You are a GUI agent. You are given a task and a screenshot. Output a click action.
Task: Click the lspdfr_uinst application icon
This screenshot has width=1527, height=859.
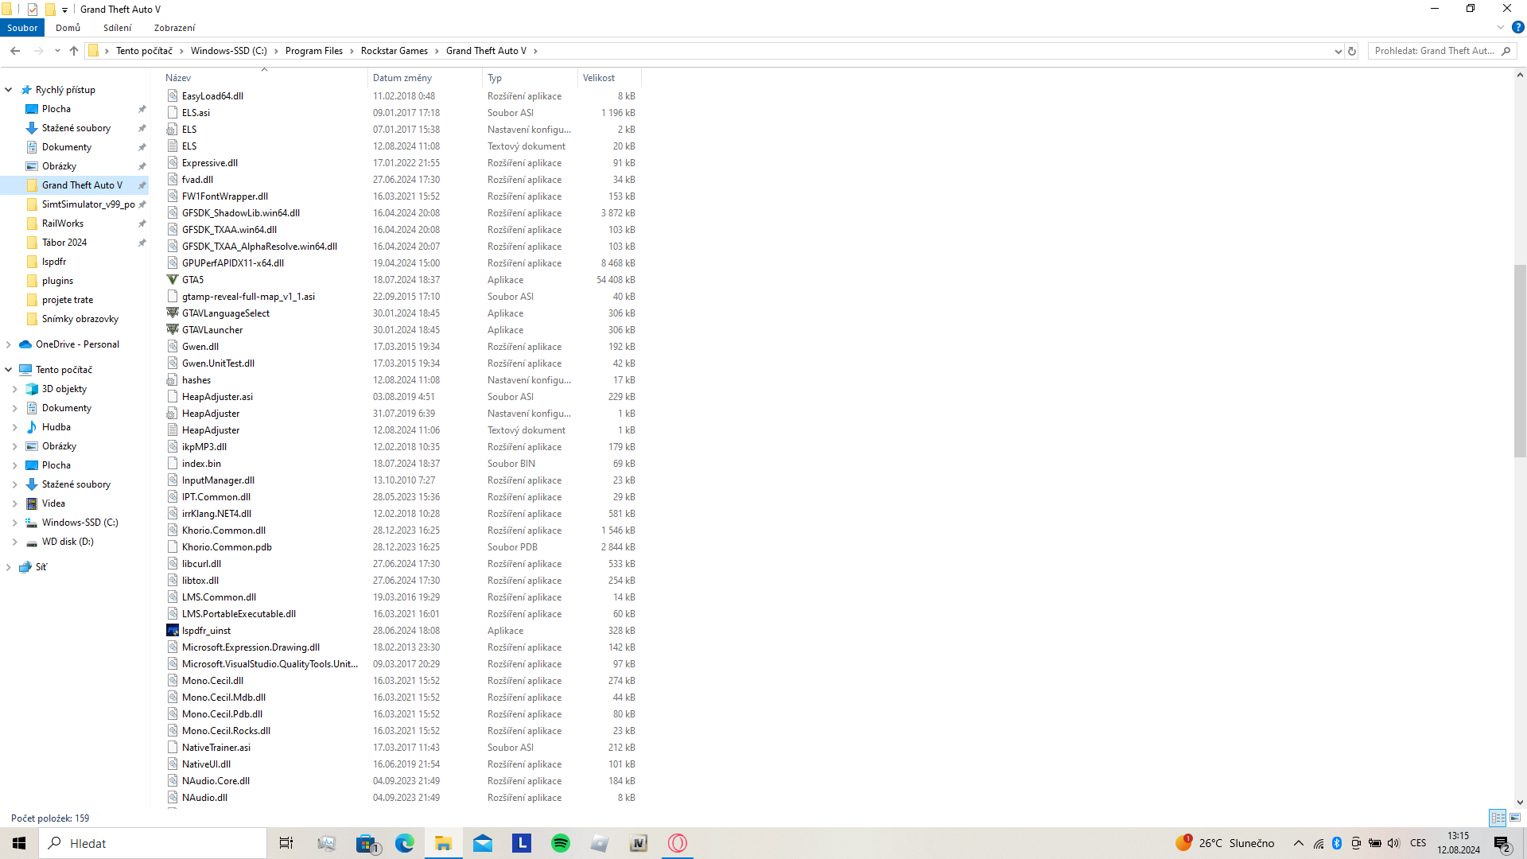coord(172,631)
